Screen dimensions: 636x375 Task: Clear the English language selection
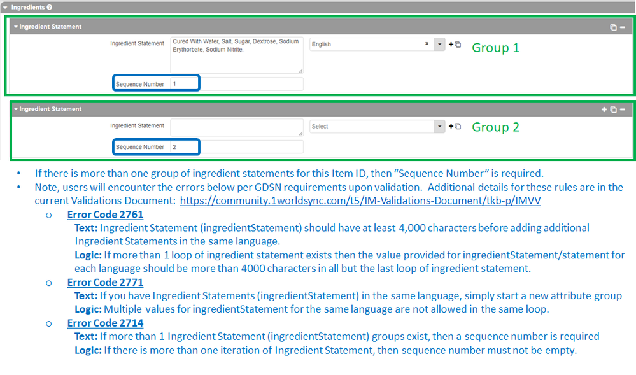[x=427, y=45]
